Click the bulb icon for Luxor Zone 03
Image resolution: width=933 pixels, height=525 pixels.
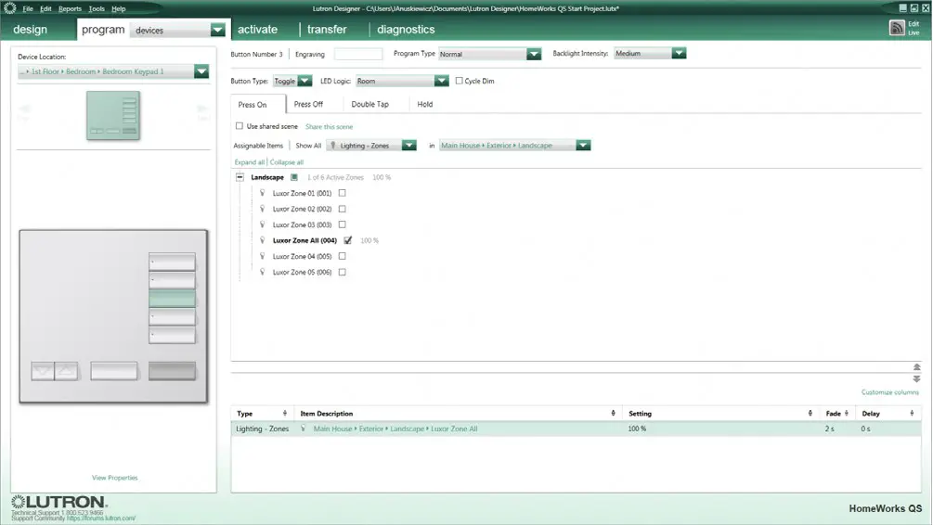click(x=263, y=224)
